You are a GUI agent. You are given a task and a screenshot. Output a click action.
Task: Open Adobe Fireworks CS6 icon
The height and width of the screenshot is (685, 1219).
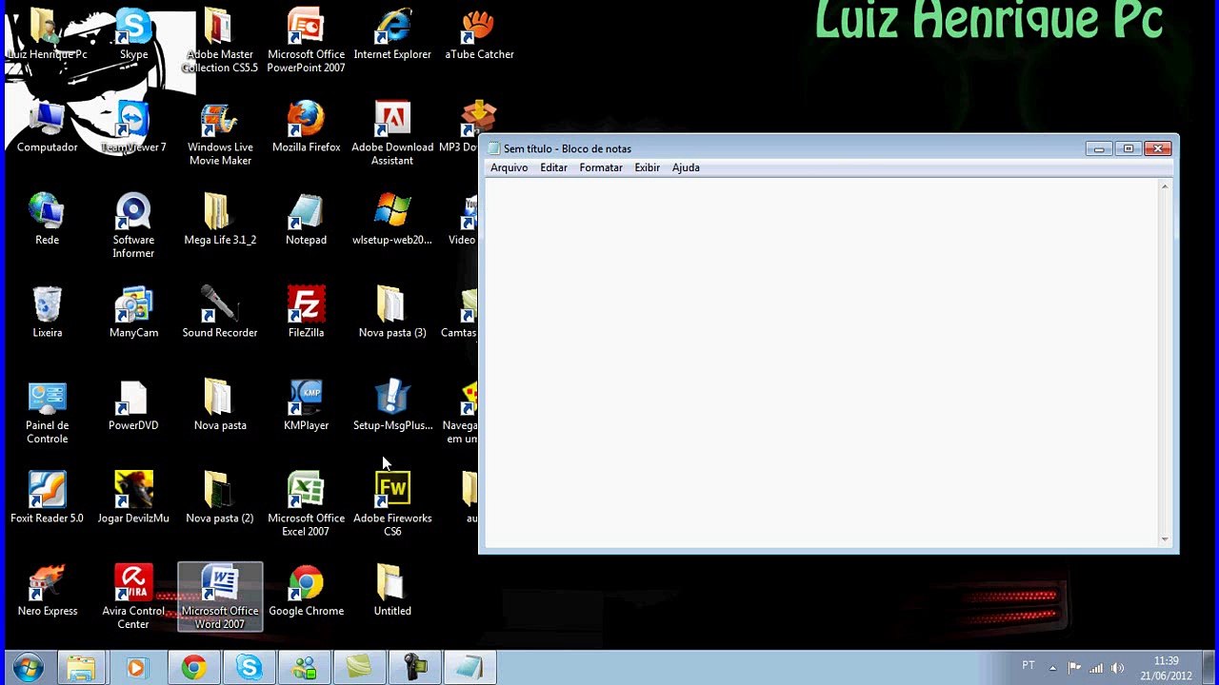[x=392, y=504]
